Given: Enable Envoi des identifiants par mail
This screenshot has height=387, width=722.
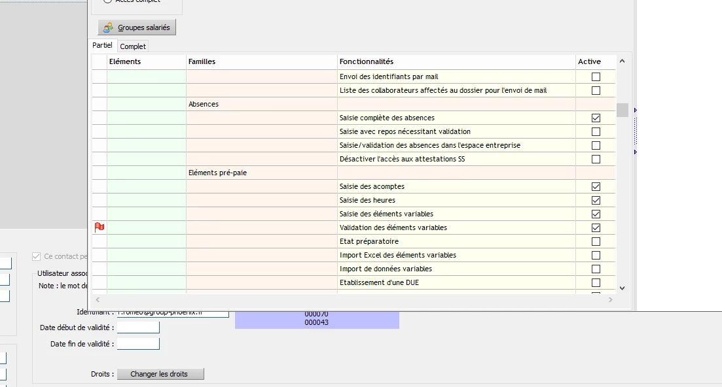Looking at the screenshot, I should (596, 76).
